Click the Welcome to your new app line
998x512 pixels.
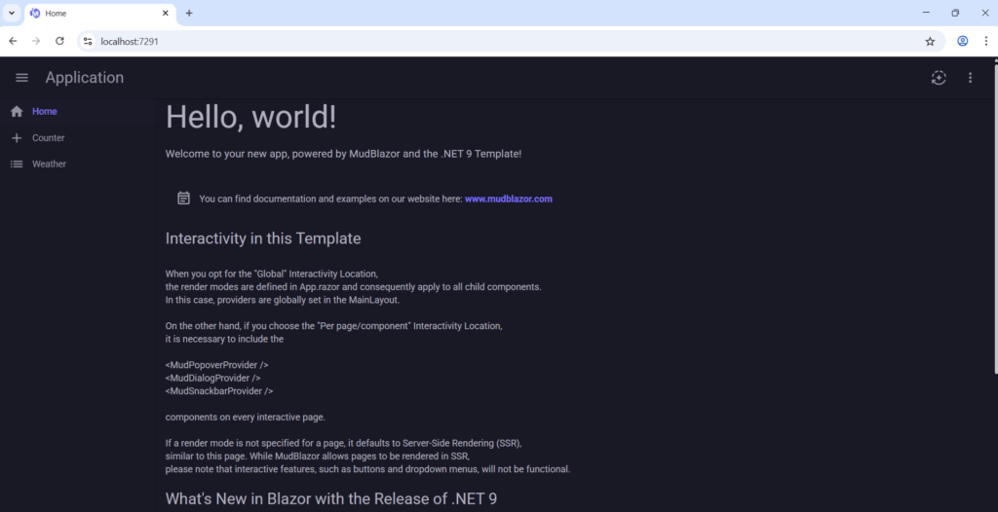tap(344, 154)
